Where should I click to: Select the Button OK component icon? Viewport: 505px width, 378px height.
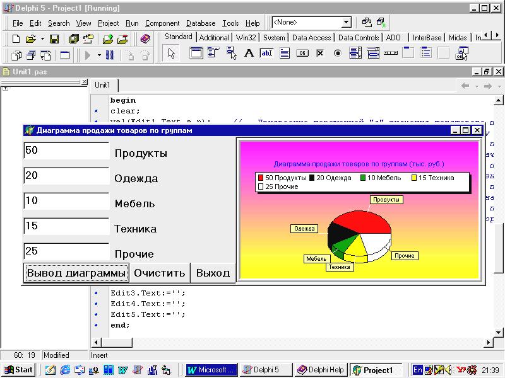[302, 53]
